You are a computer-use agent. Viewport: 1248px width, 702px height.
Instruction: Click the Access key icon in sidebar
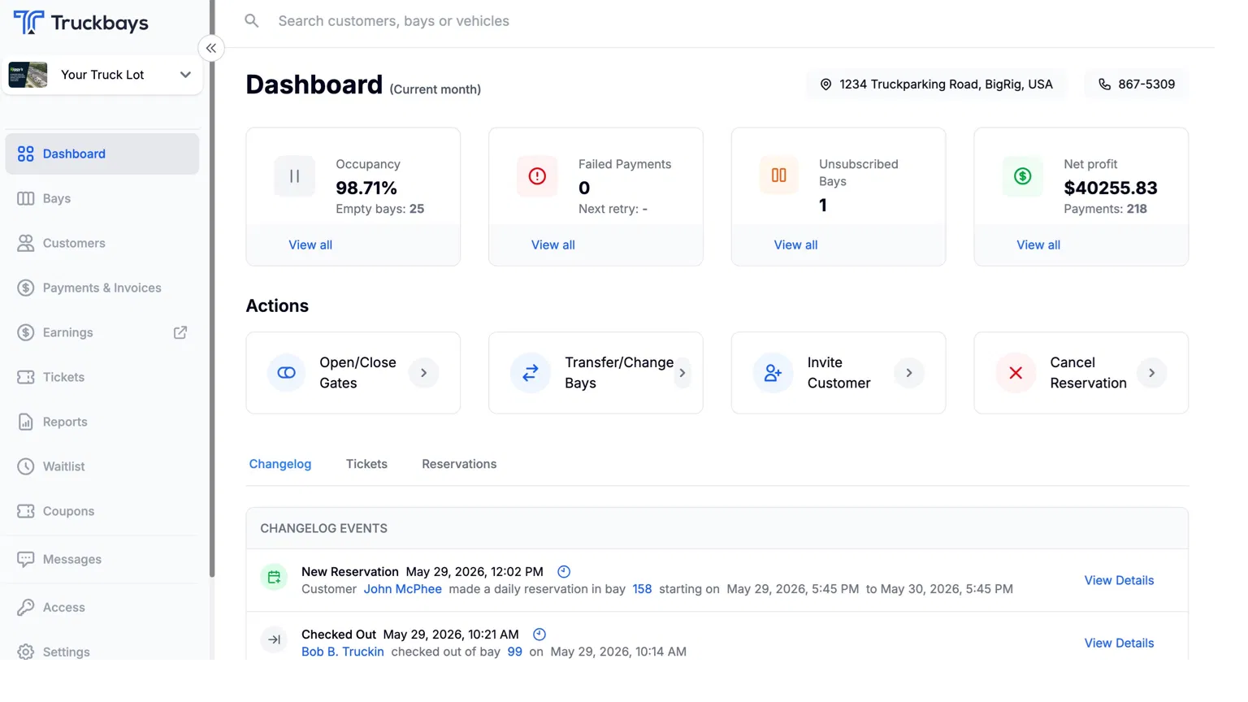click(x=26, y=607)
